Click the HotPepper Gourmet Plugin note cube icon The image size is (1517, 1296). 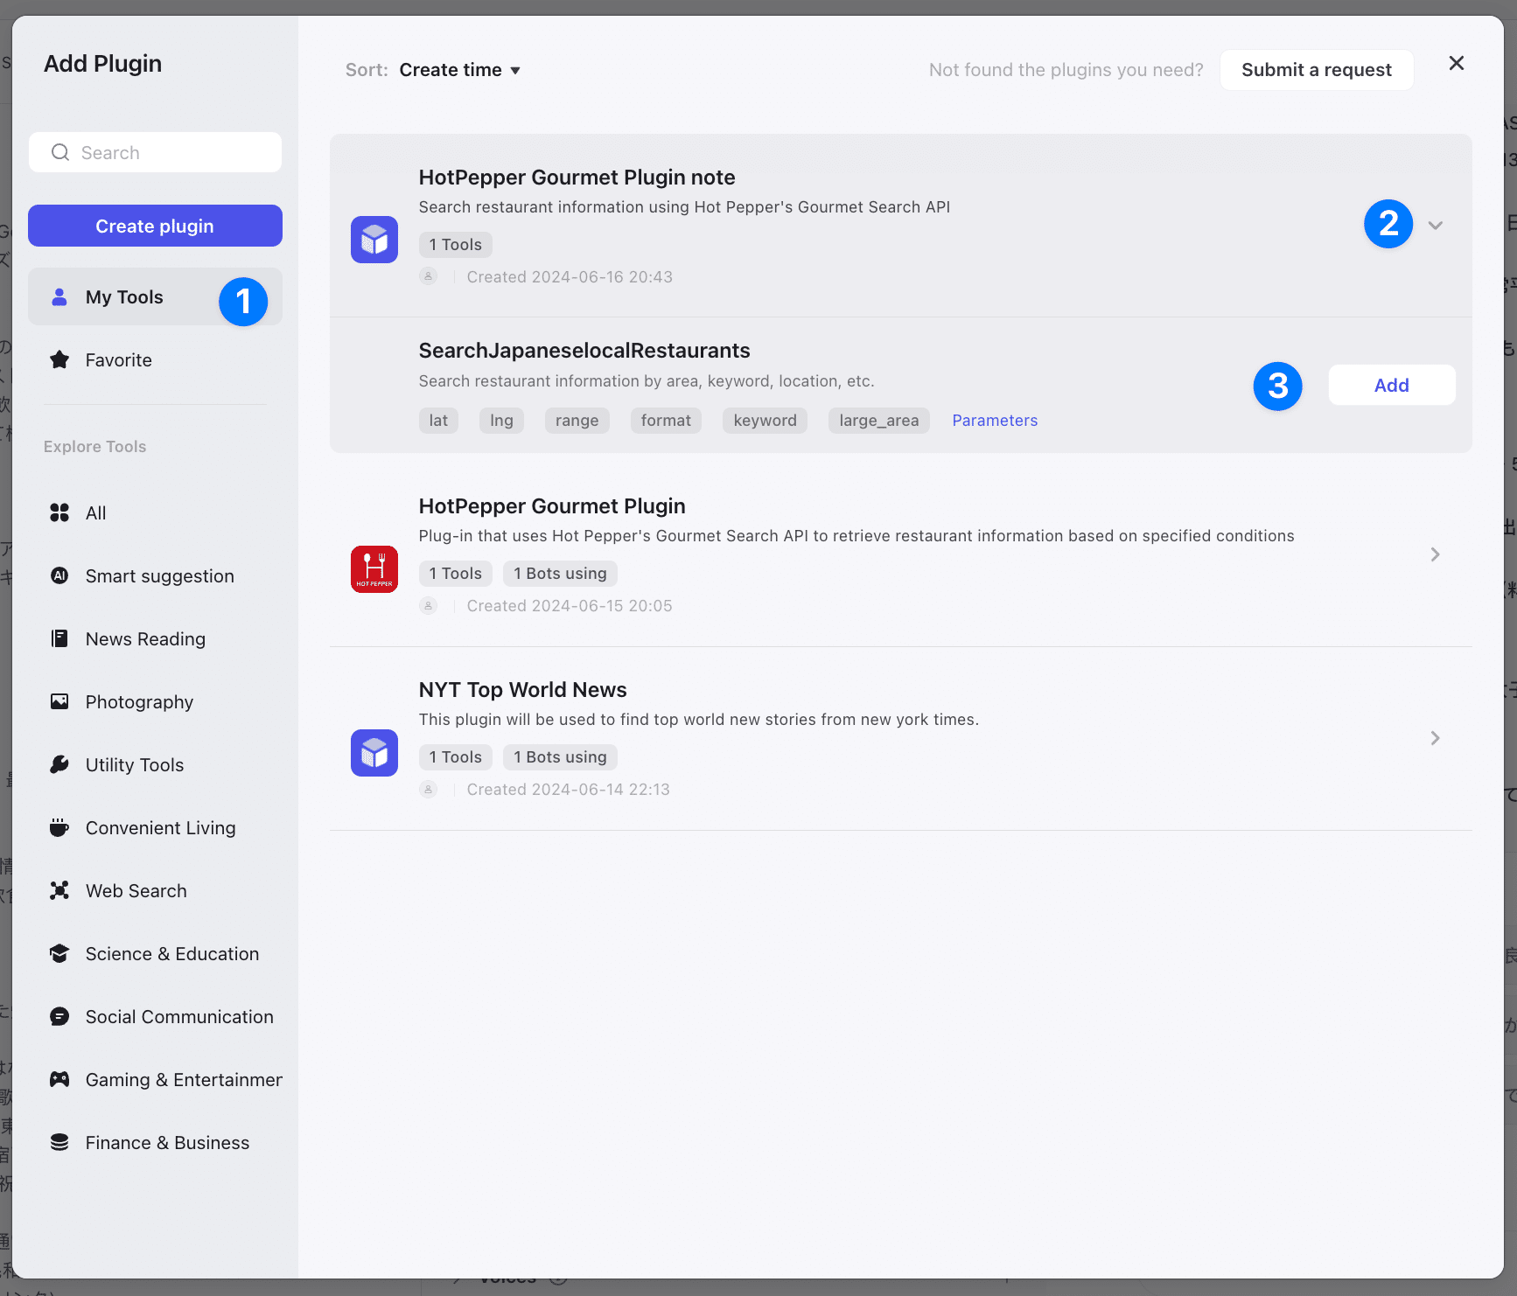[x=374, y=240]
